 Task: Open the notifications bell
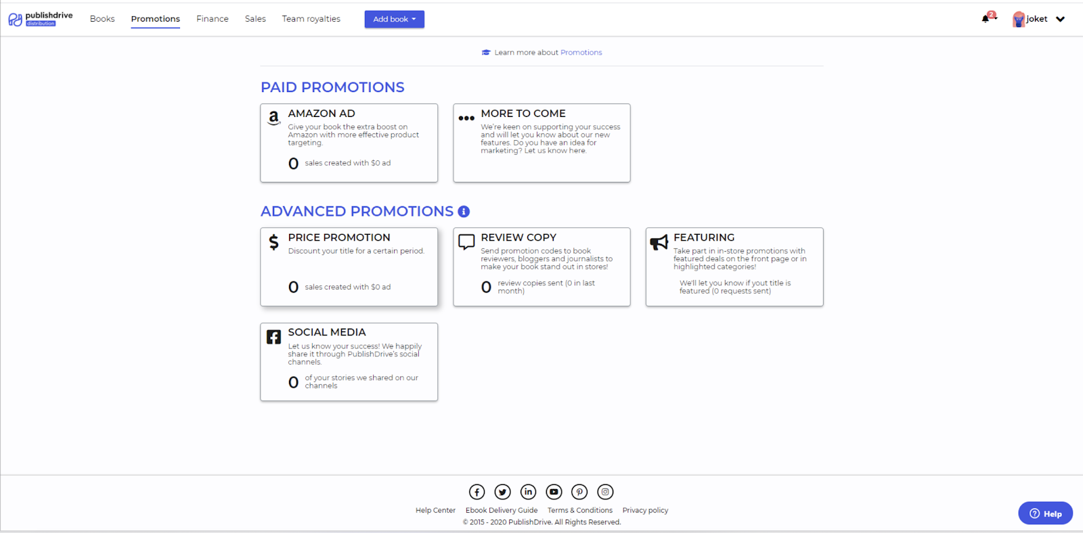(x=986, y=19)
